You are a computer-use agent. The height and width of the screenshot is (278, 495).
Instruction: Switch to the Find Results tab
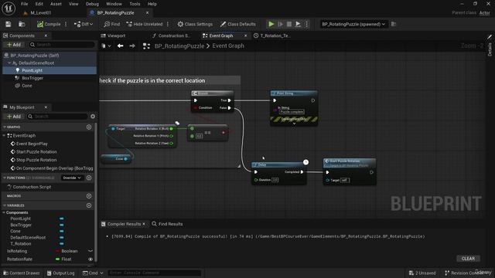pos(167,224)
